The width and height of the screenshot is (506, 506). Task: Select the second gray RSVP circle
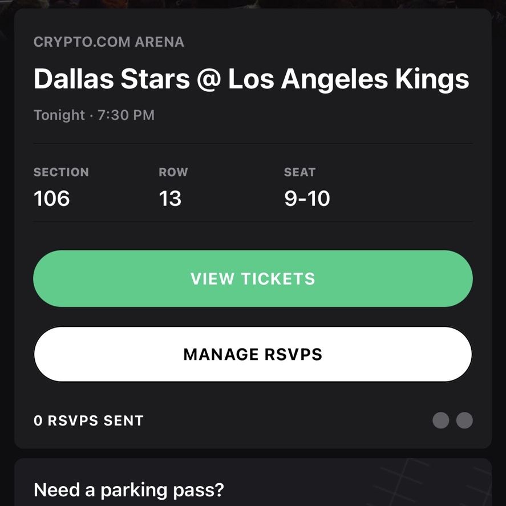464,420
